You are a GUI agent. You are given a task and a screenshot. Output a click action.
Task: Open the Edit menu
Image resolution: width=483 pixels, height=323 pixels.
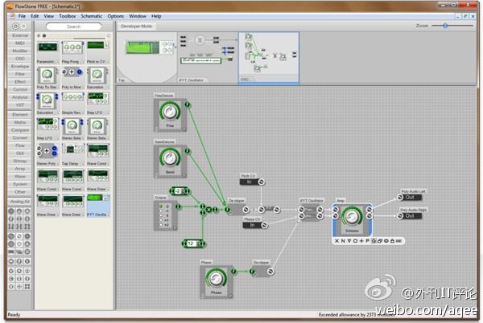coord(35,16)
